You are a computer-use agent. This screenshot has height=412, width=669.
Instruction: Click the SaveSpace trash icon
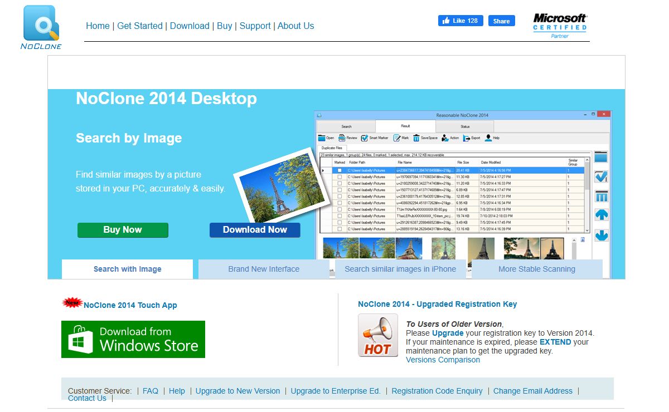point(416,138)
